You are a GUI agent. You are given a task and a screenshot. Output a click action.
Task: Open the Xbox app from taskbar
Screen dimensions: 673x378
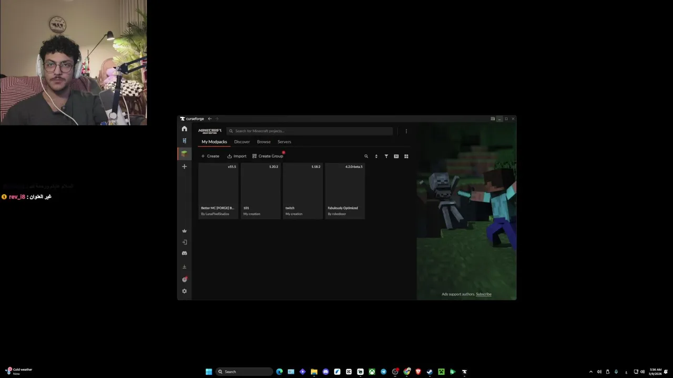372,372
